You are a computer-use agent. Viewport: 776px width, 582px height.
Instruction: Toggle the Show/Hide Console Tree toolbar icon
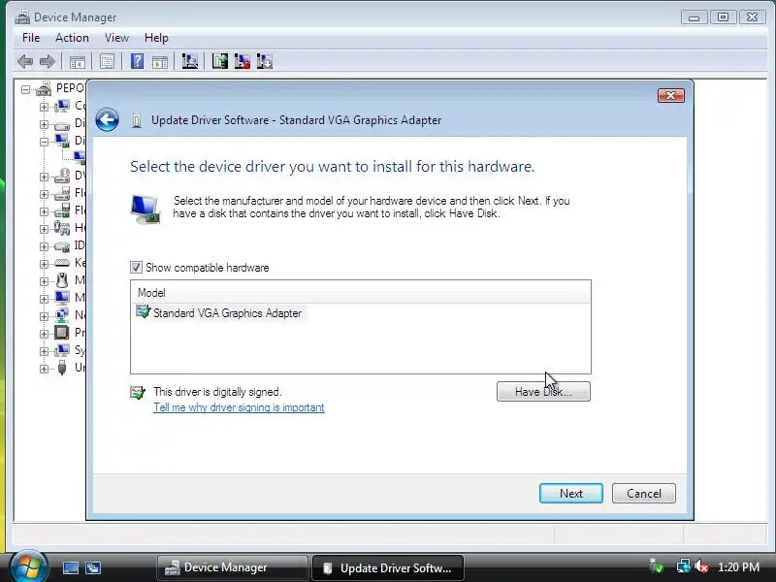point(78,62)
